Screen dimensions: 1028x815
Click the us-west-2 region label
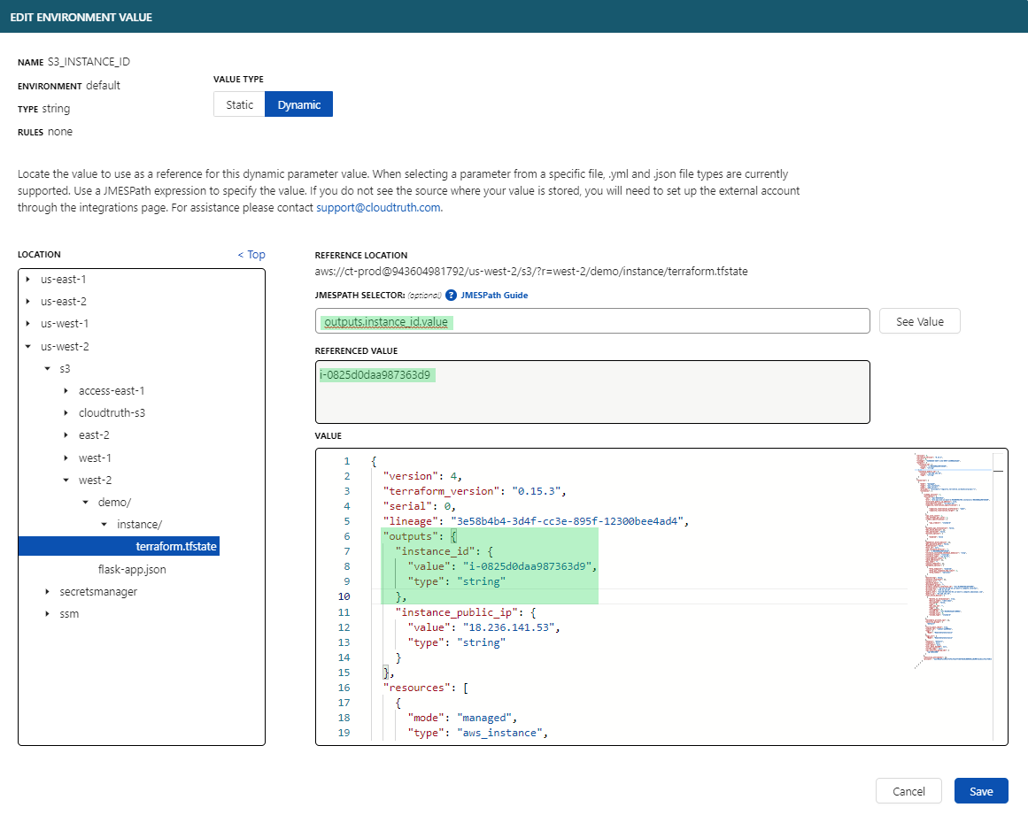pyautogui.click(x=65, y=347)
